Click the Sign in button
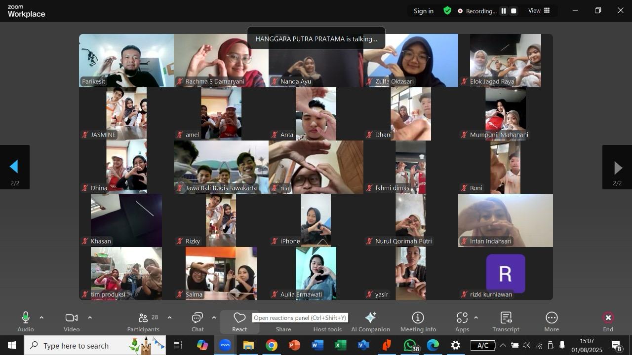Screen dimensions: 632x355 (424, 11)
